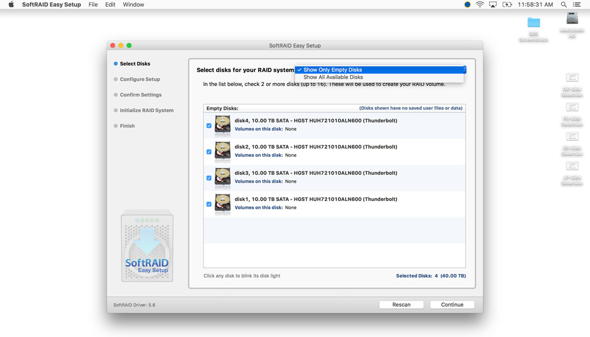Open the AirPlay display menu

[493, 5]
